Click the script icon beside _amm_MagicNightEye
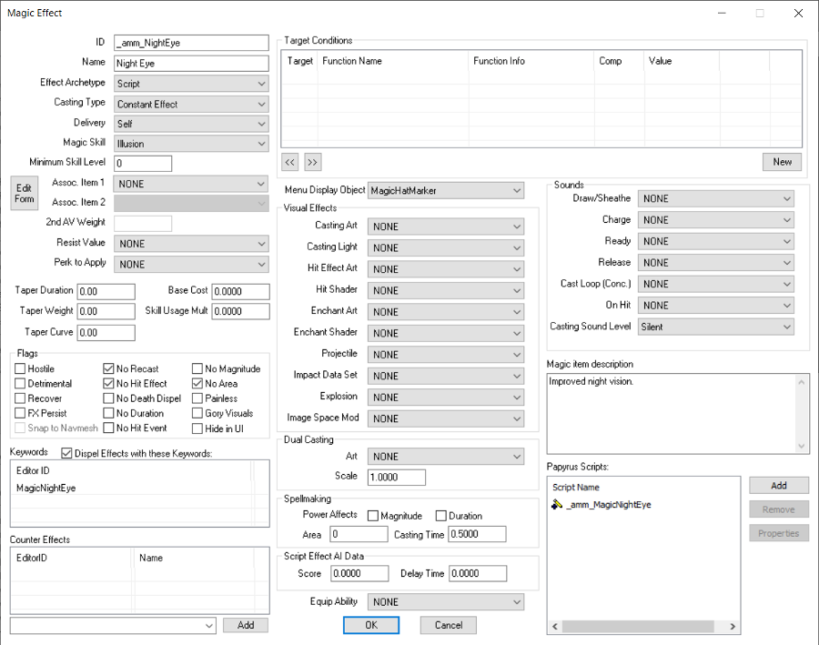819x645 pixels. (557, 505)
